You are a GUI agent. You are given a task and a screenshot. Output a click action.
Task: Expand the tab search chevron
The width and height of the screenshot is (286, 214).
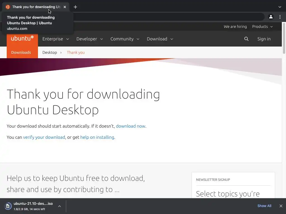[280, 7]
